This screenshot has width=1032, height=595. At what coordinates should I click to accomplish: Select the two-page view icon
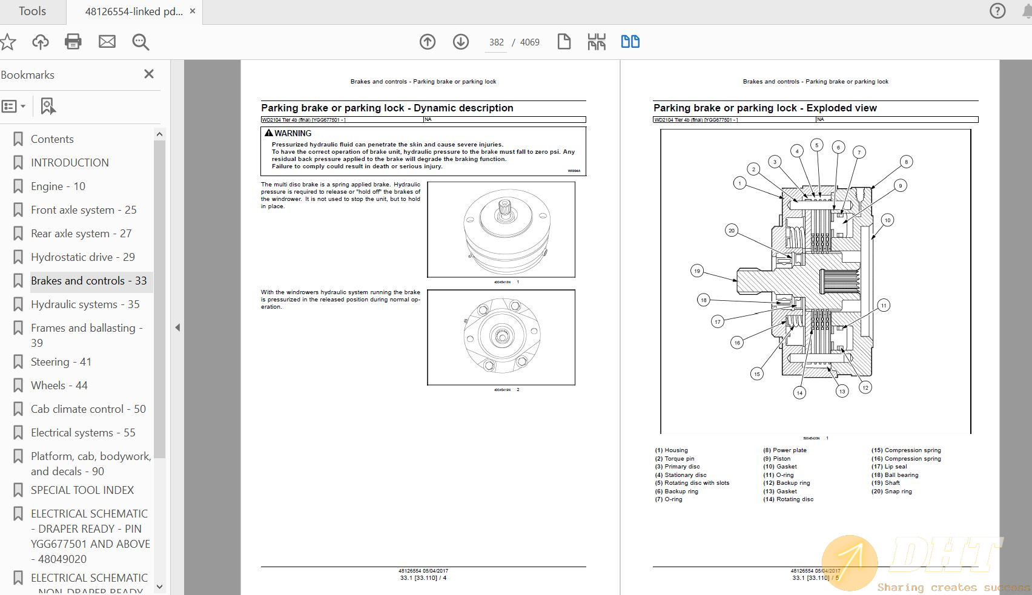630,42
